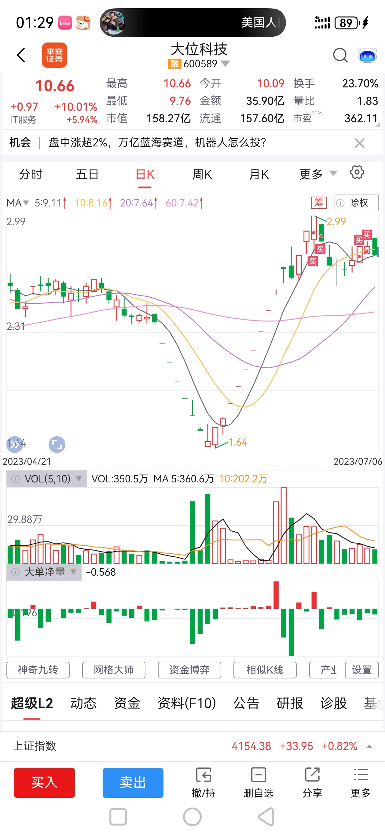
Task: Tap the blue 卖出 button
Action: [133, 782]
